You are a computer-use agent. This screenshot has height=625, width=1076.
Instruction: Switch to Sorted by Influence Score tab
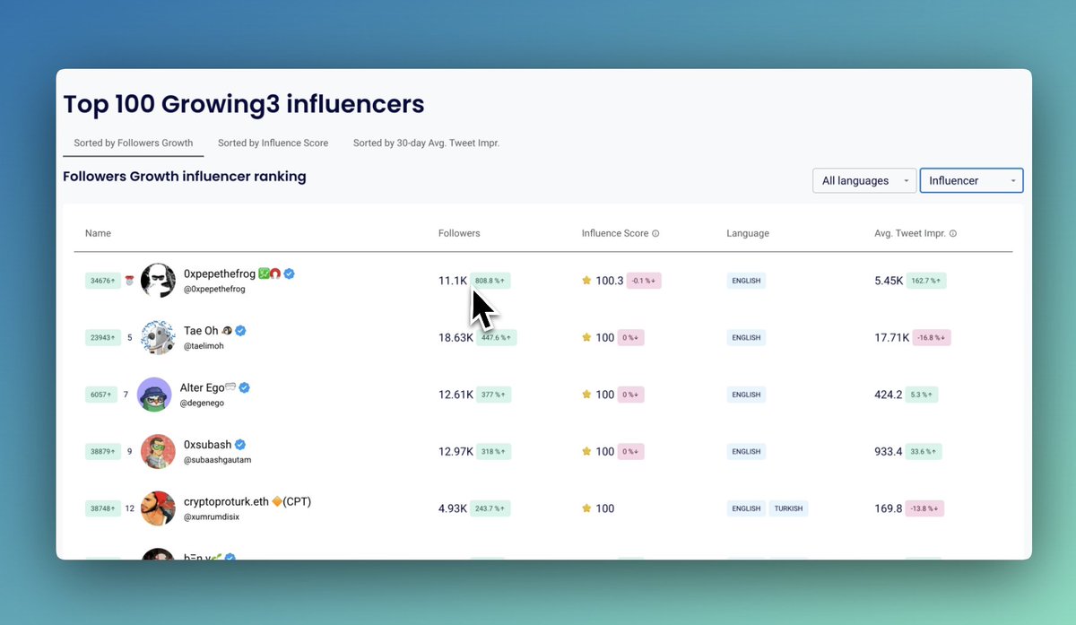pos(273,143)
